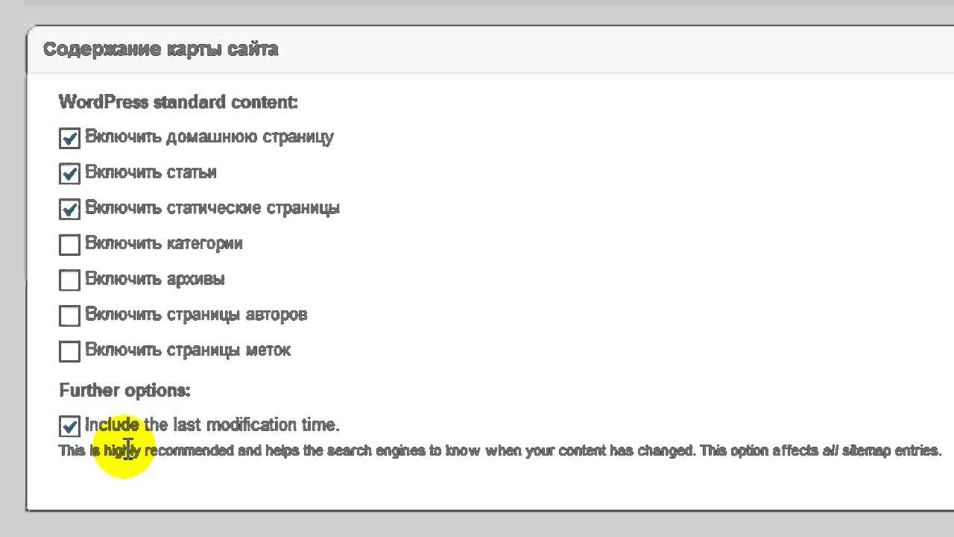The image size is (954, 537).
Task: Click the 'Включить домашнюю страницу' label text
Action: tap(209, 137)
